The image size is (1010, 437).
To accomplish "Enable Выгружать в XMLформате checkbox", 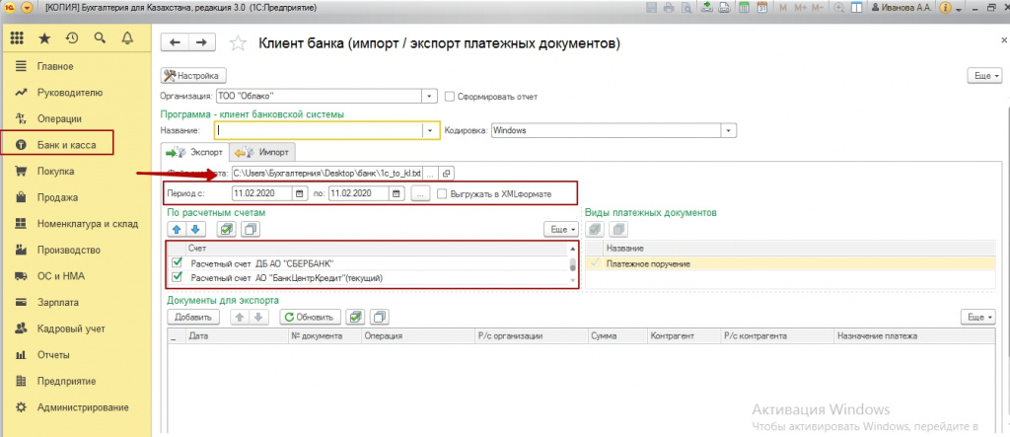I will [441, 192].
